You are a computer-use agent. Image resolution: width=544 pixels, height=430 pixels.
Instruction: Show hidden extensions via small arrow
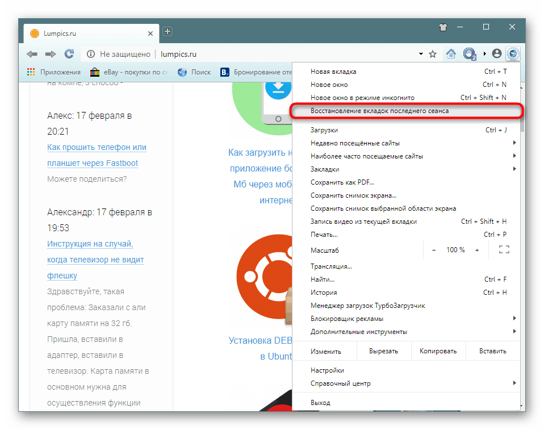(x=485, y=54)
